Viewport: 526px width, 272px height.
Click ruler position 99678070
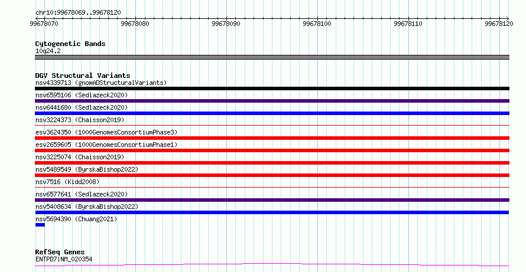44,24
